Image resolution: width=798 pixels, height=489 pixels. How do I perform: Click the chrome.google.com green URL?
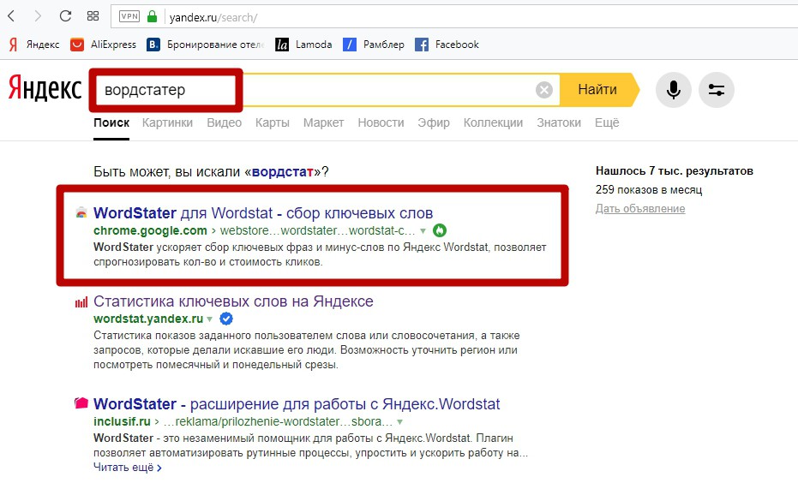click(x=150, y=230)
